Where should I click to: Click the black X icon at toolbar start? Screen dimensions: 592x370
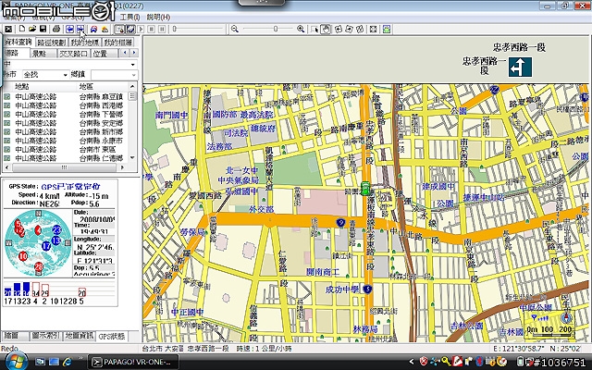click(x=8, y=29)
